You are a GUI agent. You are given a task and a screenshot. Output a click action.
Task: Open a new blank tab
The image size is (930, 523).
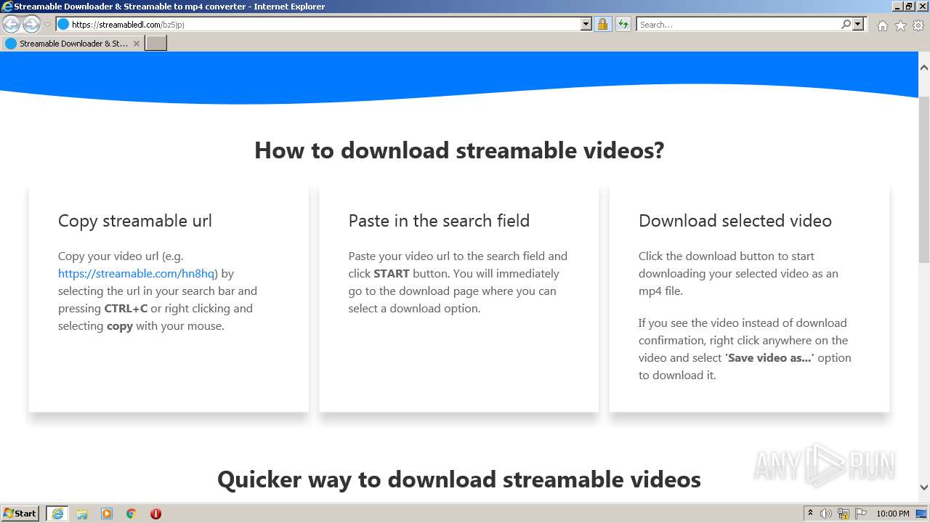pyautogui.click(x=156, y=44)
